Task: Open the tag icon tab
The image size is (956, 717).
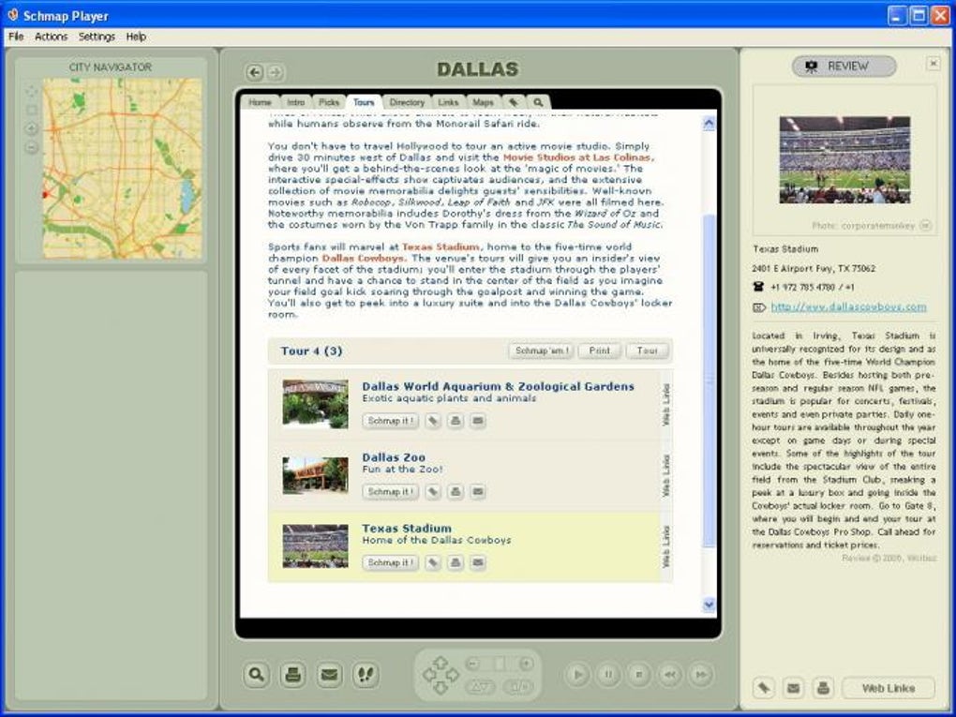Action: [514, 102]
